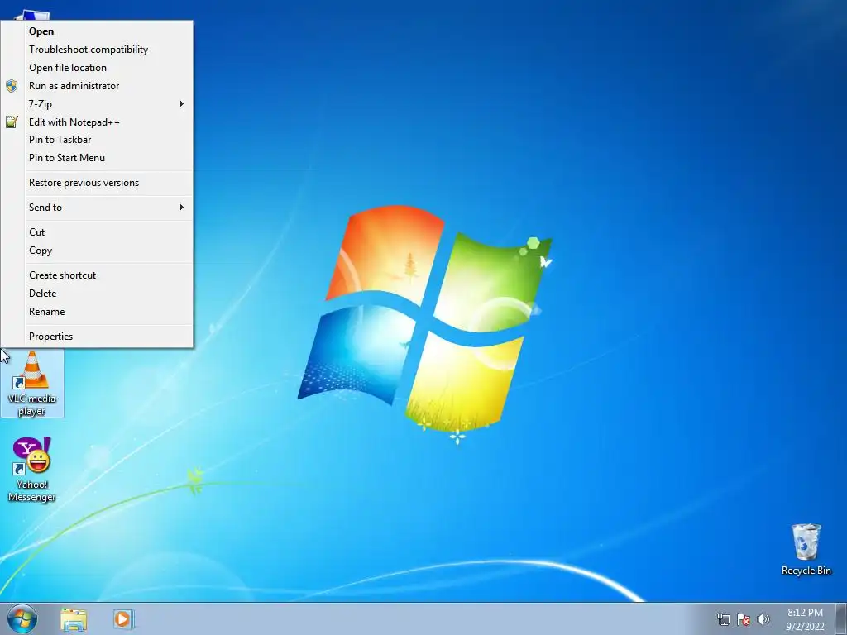Select Troubleshoot compatibility entry
Screen dimensions: 847x635
[x=97, y=50]
